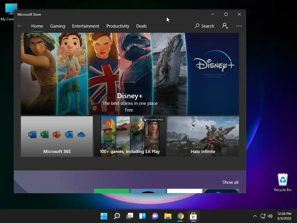Image resolution: width=297 pixels, height=223 pixels.
Task: Open the Home tab
Action: (37, 26)
